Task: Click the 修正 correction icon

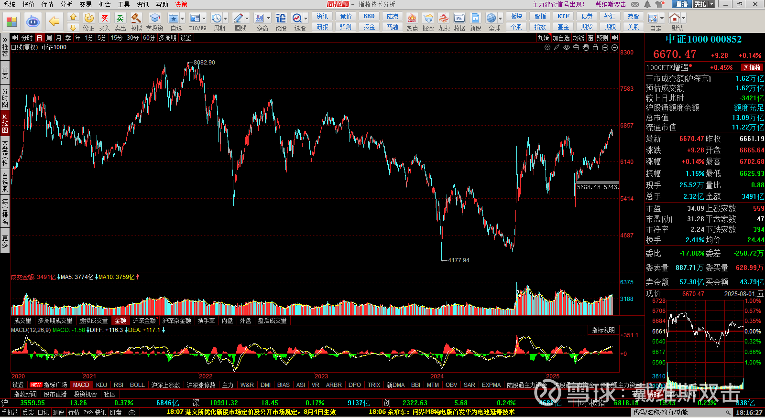Action: (89, 18)
